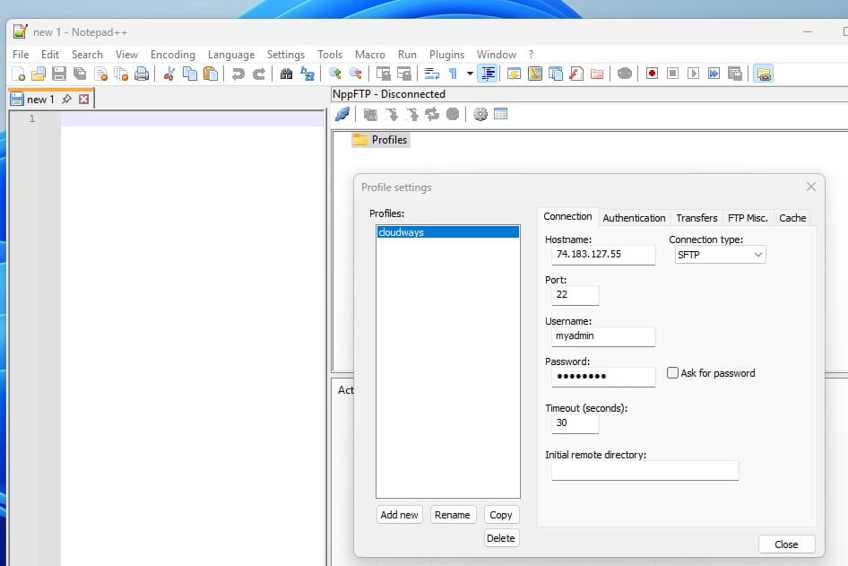Start macro recording with red dot icon
This screenshot has width=848, height=566.
653,74
